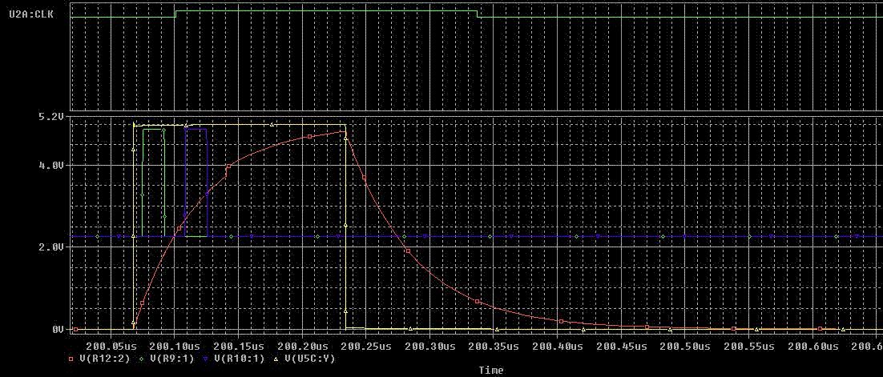This screenshot has width=883, height=377.
Task: Click the 200.60us time axis label
Action: tap(812, 344)
